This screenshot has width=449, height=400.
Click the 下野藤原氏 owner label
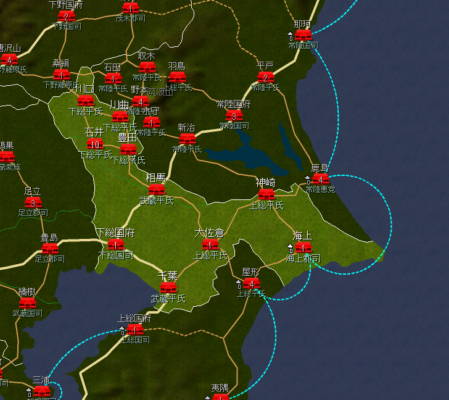point(60,85)
